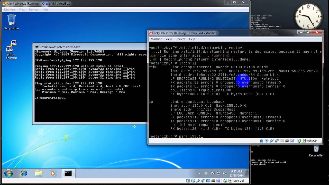Click hard disk icon in client windows status bar

pyautogui.click(x=188, y=181)
